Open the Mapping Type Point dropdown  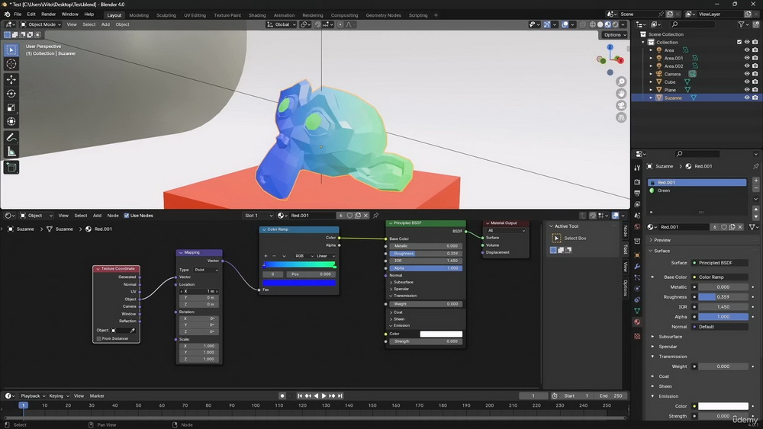pos(206,270)
